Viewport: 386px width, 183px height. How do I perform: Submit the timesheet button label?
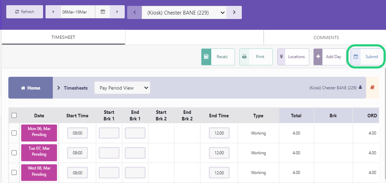pos(372,57)
